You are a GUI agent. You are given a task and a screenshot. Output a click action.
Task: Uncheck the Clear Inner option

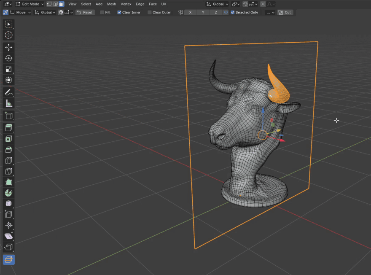(x=119, y=12)
